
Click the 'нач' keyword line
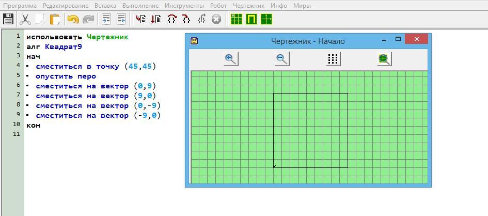pos(33,57)
